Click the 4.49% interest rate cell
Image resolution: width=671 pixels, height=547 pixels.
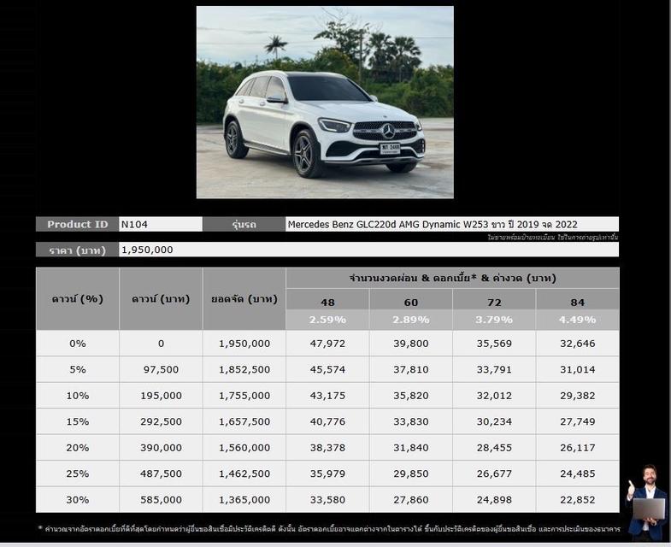(x=577, y=320)
